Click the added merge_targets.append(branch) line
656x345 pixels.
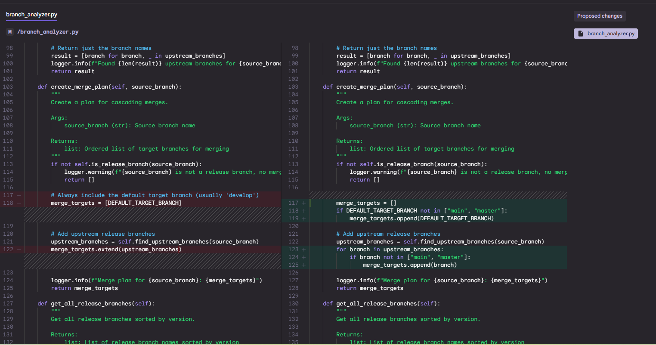click(x=409, y=265)
